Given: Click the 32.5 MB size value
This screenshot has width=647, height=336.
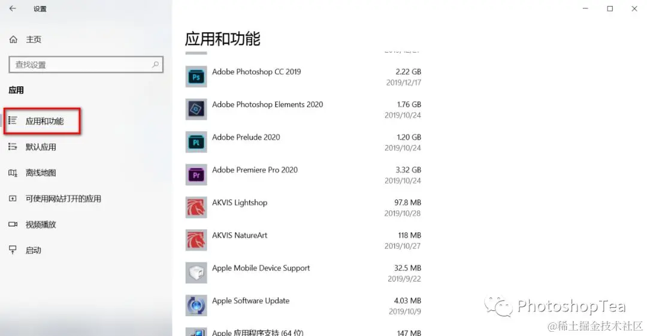Looking at the screenshot, I should [x=407, y=268].
